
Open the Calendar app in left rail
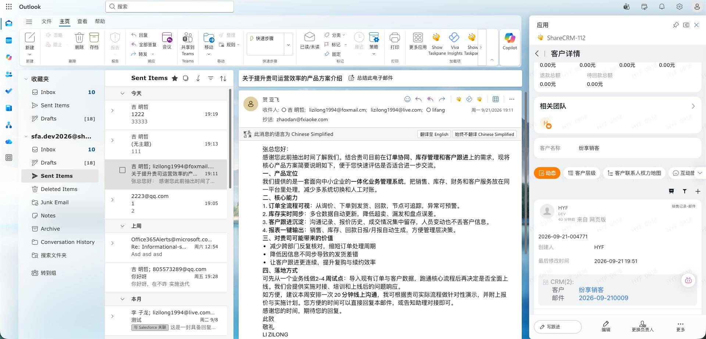point(9,40)
